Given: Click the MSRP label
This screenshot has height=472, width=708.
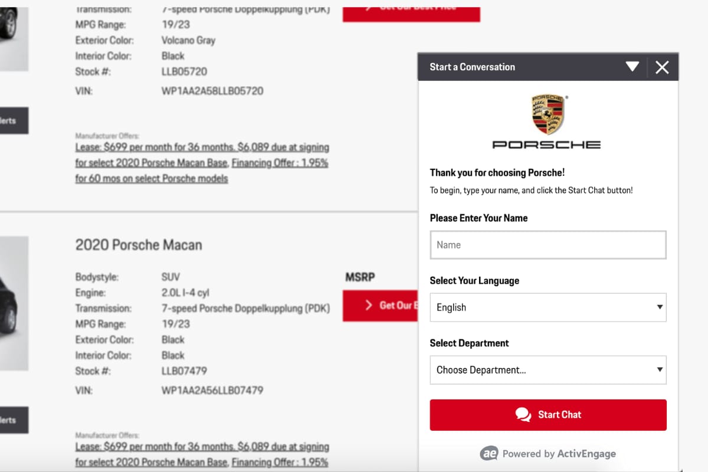Looking at the screenshot, I should (x=360, y=277).
